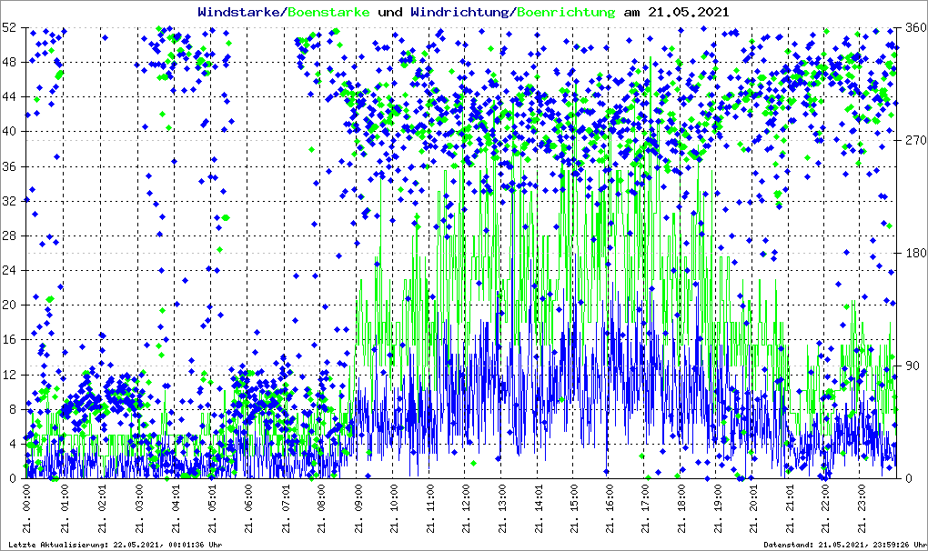Viewport: 928px width, 551px height.
Task: Select the 90 degree label on right axis
Action: coord(910,366)
